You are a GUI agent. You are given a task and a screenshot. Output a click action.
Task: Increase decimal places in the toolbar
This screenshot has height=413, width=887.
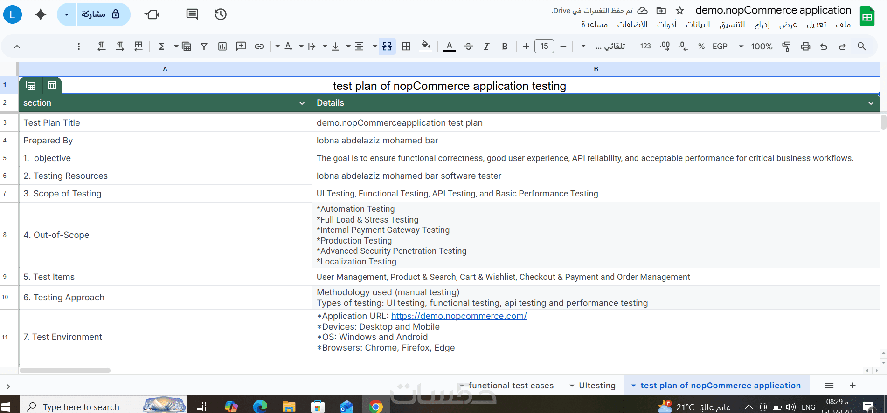tap(665, 47)
